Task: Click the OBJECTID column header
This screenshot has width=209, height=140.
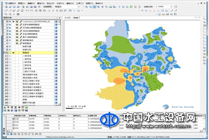Action: (x=21, y=116)
